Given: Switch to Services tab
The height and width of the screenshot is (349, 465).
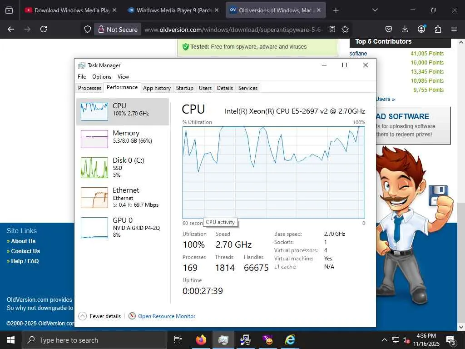Looking at the screenshot, I should pyautogui.click(x=248, y=88).
